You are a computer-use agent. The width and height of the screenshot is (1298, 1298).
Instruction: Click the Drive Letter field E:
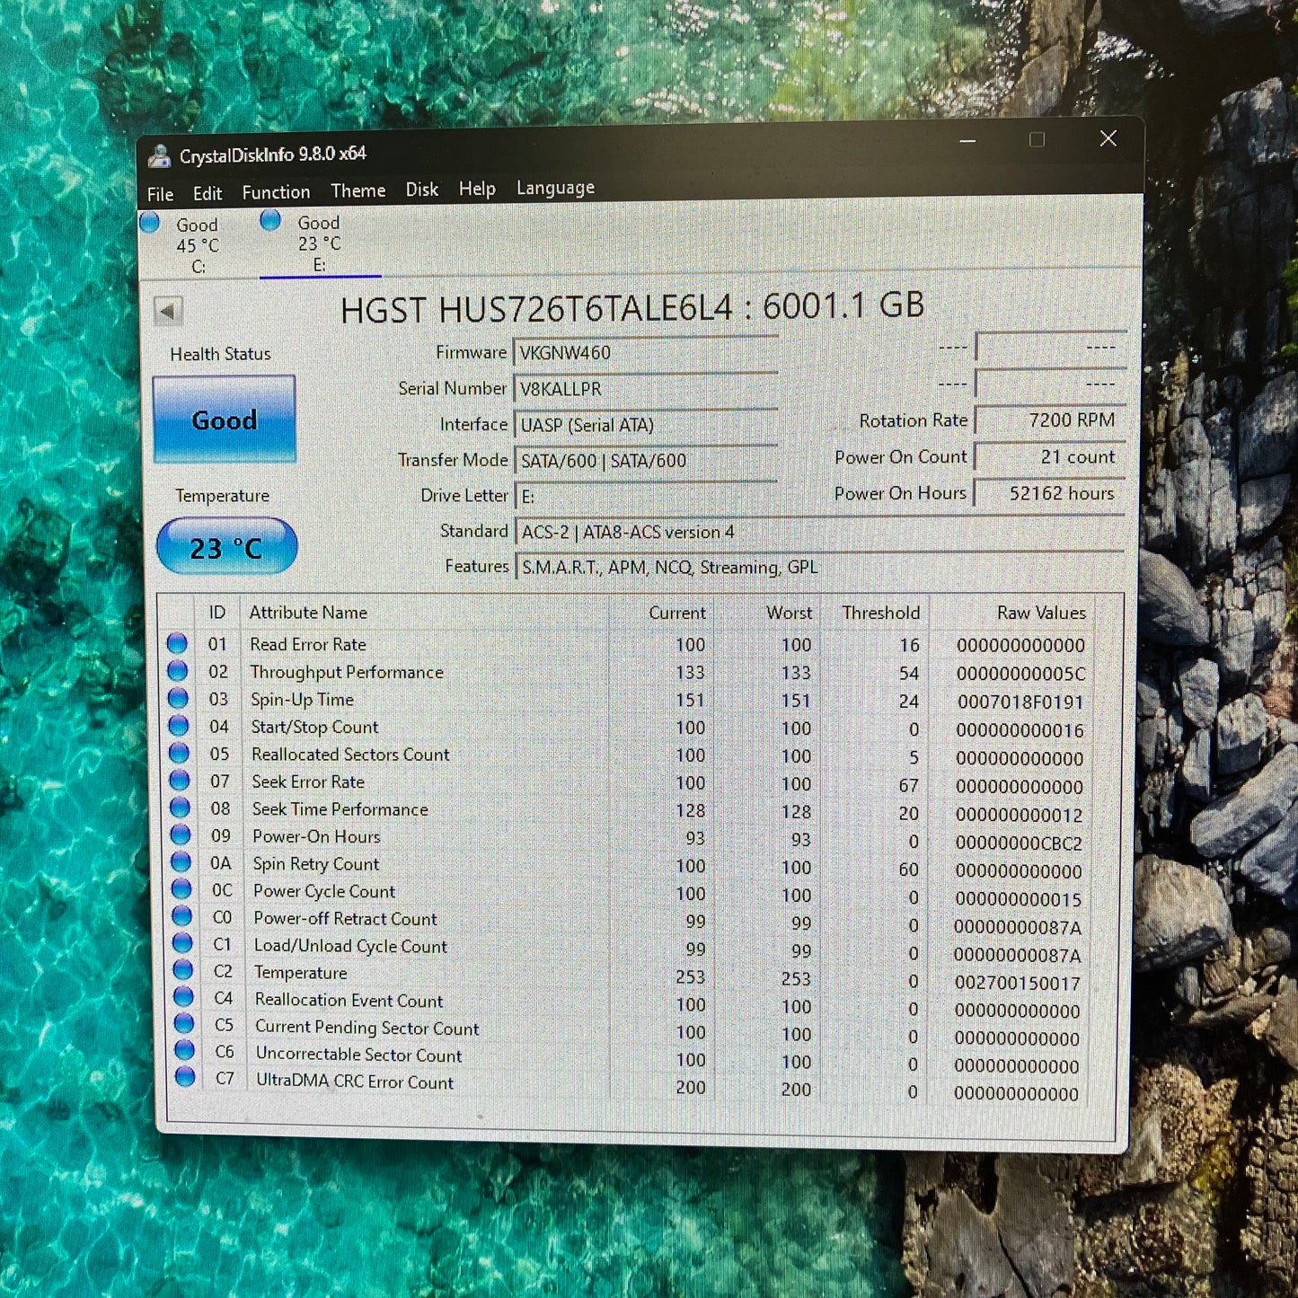645,496
